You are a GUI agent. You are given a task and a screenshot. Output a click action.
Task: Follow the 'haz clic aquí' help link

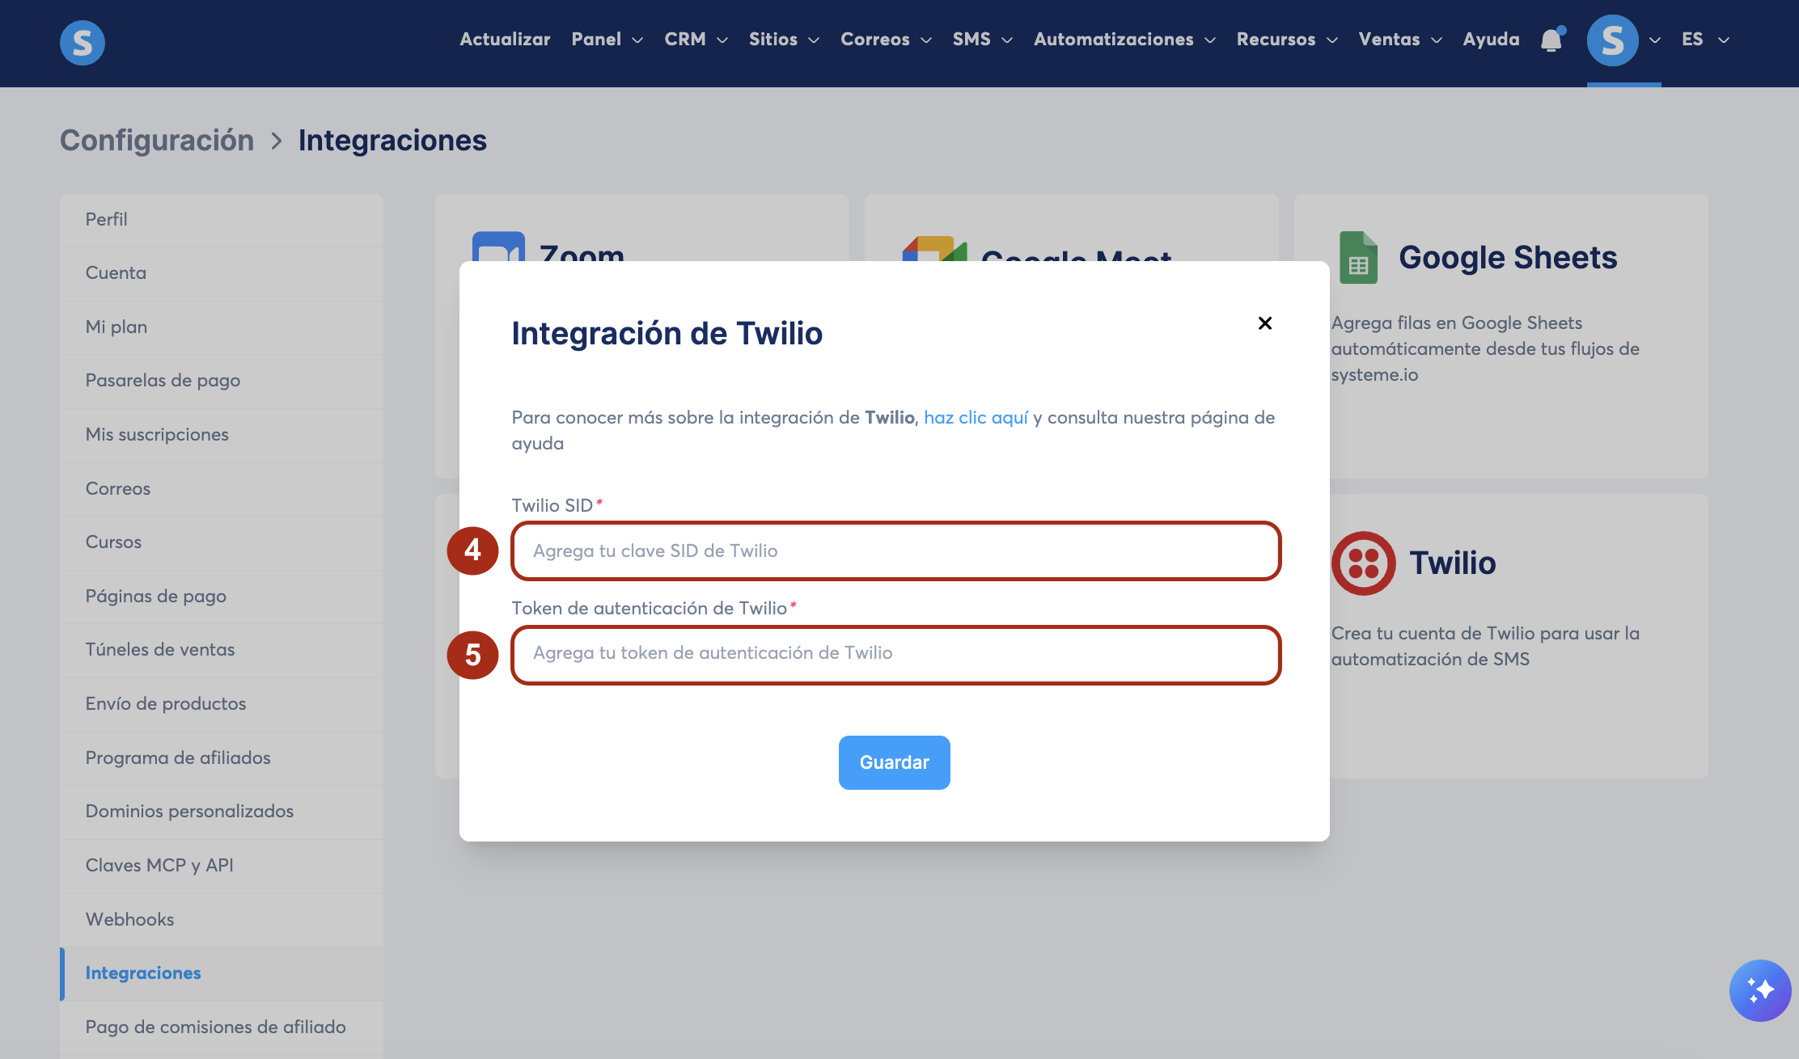tap(976, 418)
